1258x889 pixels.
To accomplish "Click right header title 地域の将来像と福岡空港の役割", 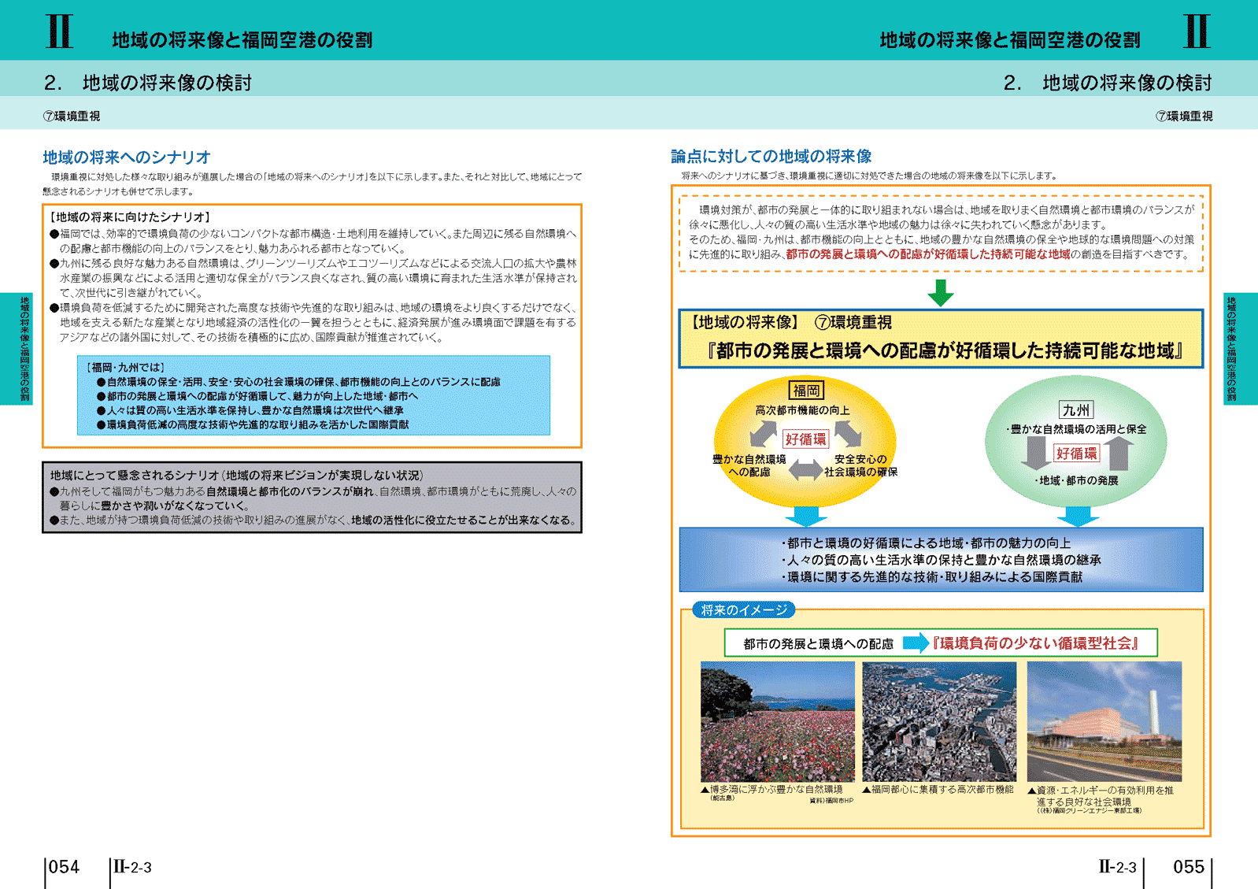I will [1010, 40].
